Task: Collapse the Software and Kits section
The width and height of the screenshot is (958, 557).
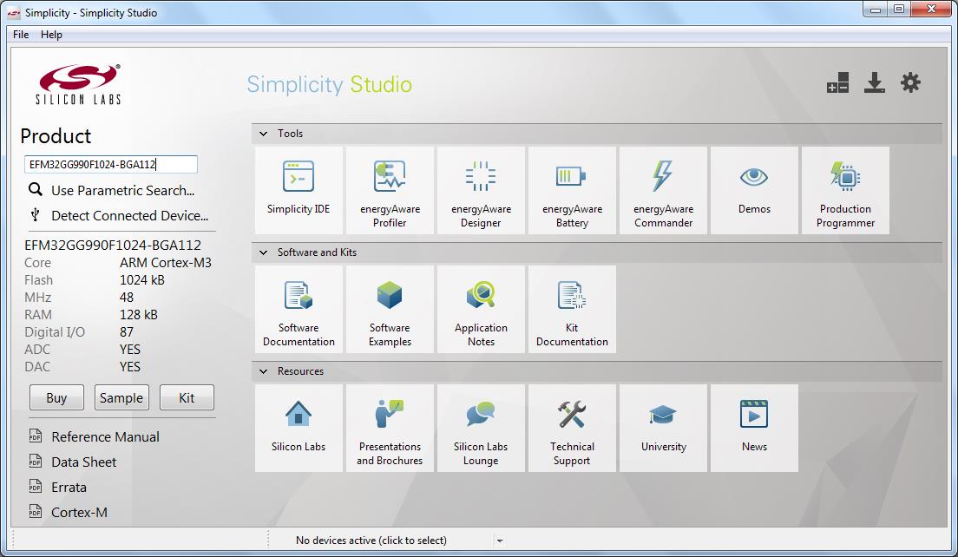Action: 264,252
